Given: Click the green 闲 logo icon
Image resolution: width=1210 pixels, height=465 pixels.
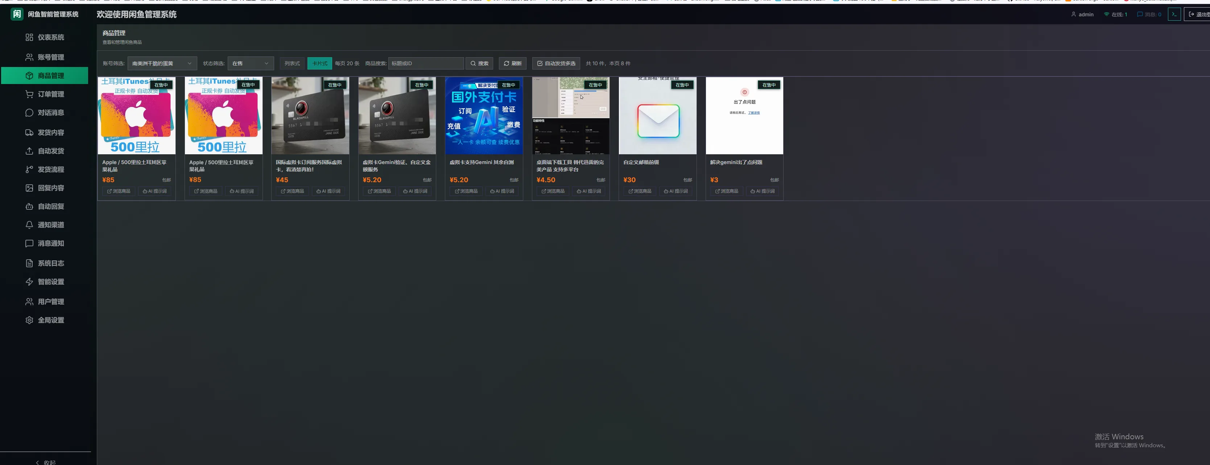Looking at the screenshot, I should pyautogui.click(x=17, y=14).
